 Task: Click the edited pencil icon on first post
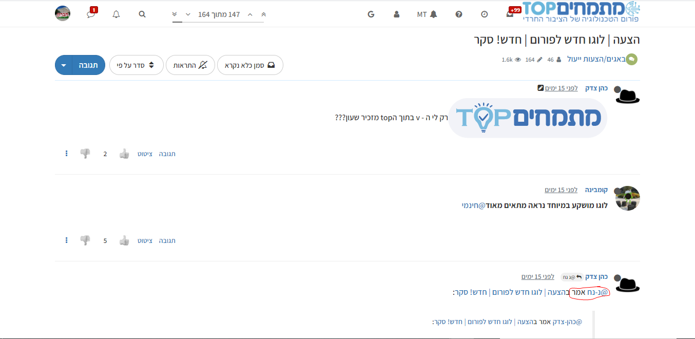click(540, 88)
